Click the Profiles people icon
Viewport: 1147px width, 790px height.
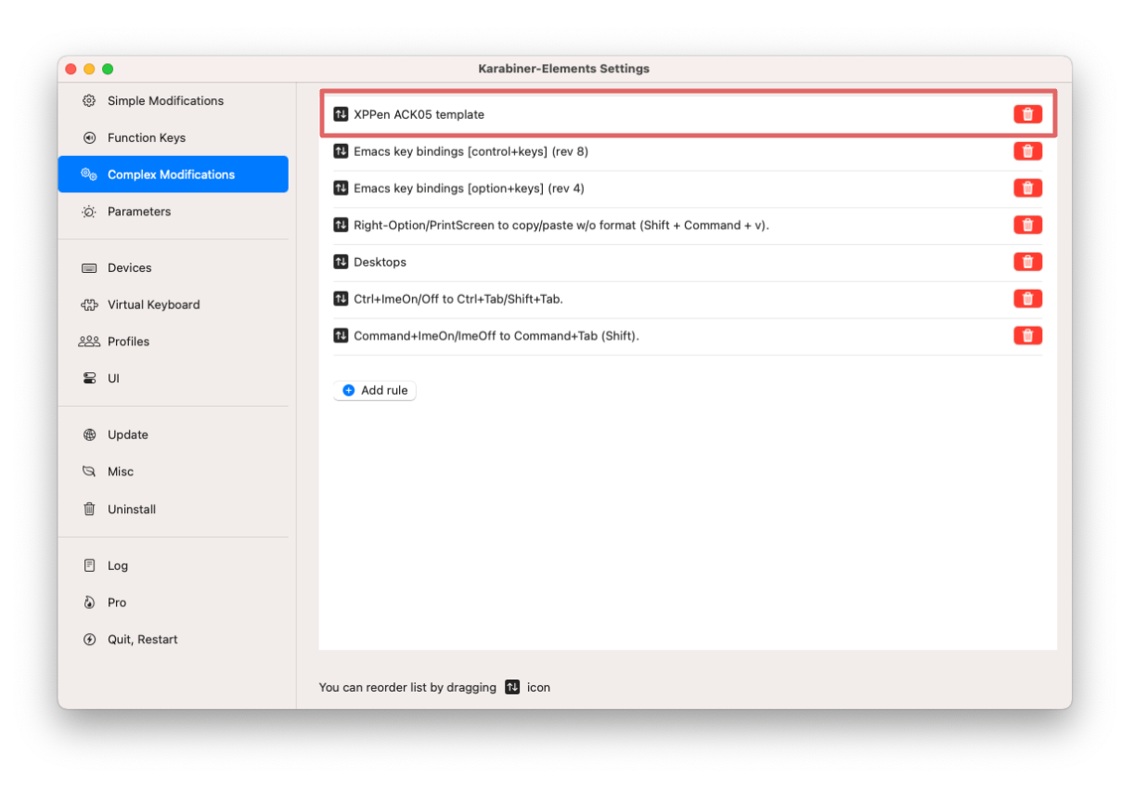coord(89,342)
